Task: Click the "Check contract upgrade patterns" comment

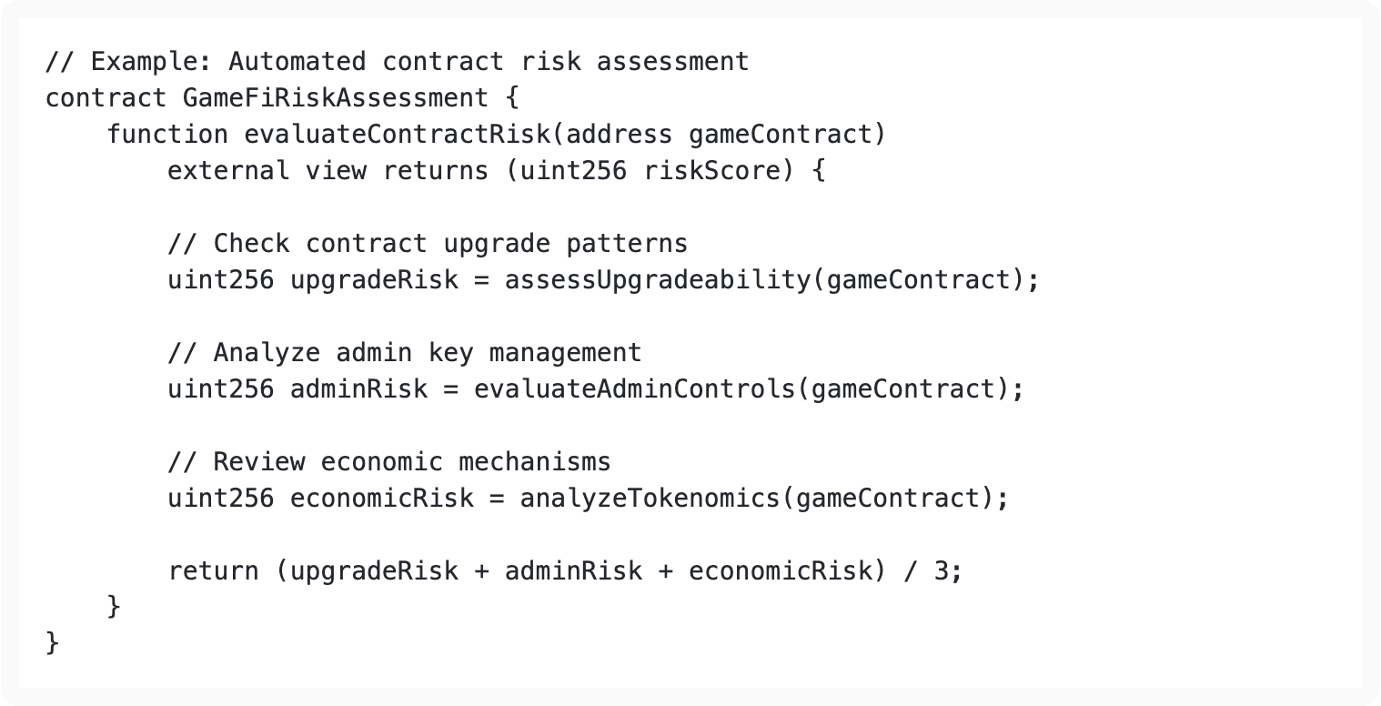Action: [x=428, y=243]
